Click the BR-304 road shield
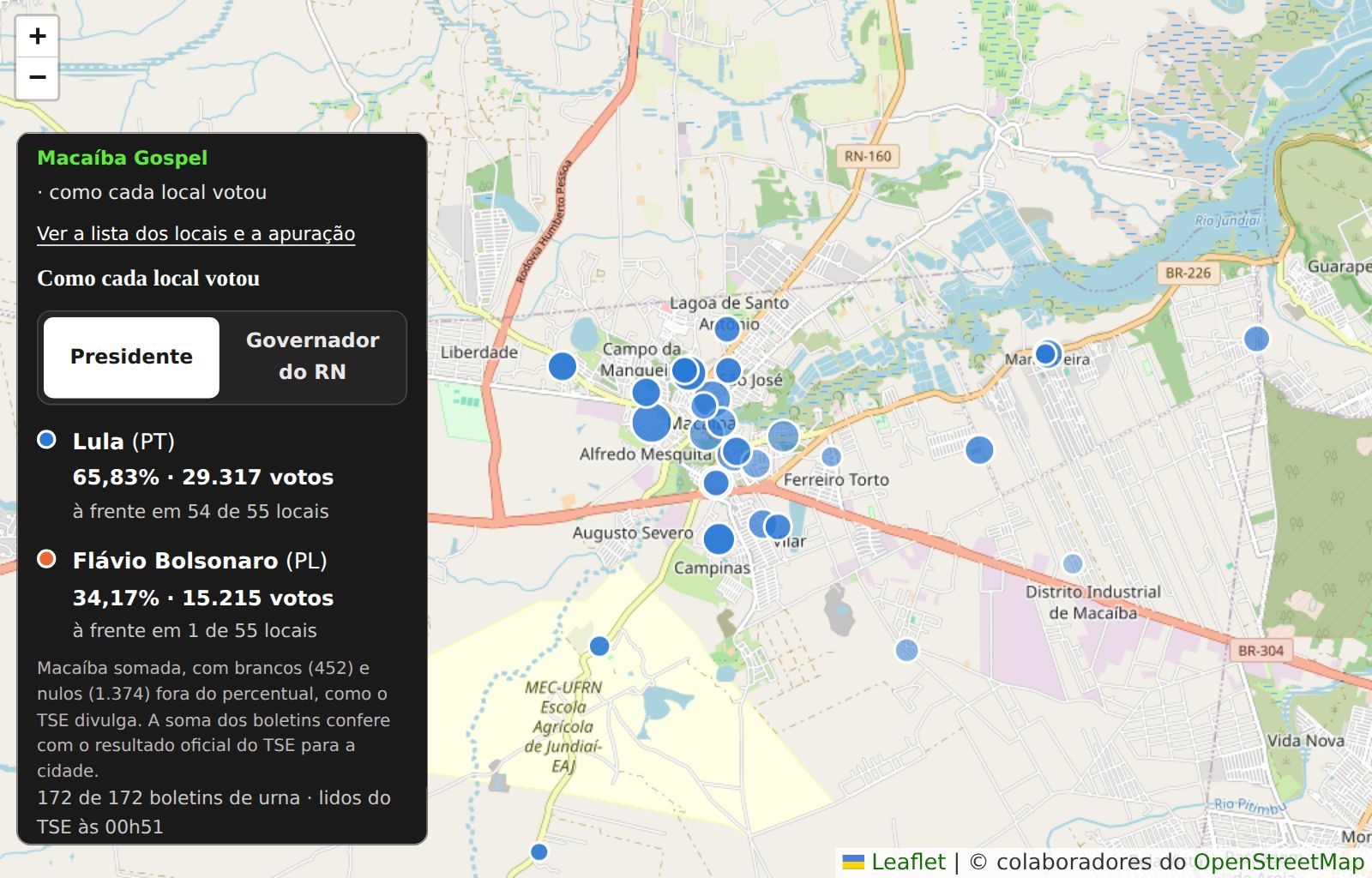Screen dimensions: 1372x878 pyautogui.click(x=1261, y=651)
